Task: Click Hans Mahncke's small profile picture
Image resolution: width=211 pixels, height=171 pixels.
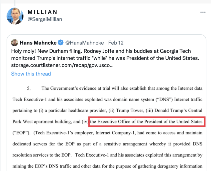Action: [14, 42]
